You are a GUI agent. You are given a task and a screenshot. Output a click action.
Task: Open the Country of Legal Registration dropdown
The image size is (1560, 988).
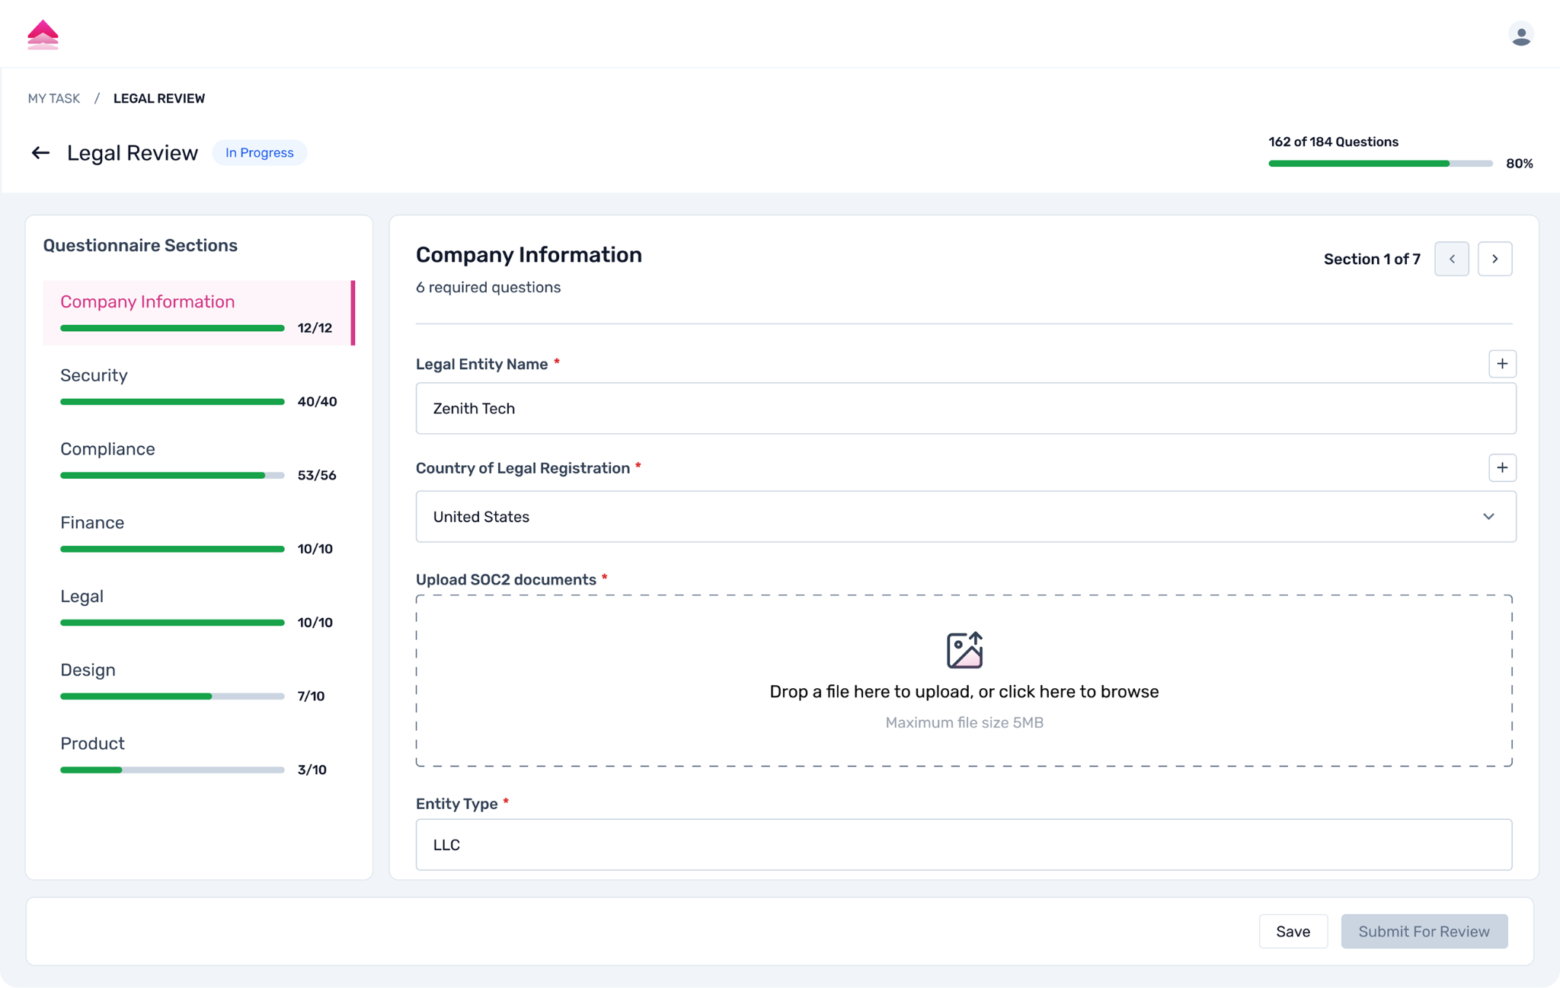tap(964, 517)
